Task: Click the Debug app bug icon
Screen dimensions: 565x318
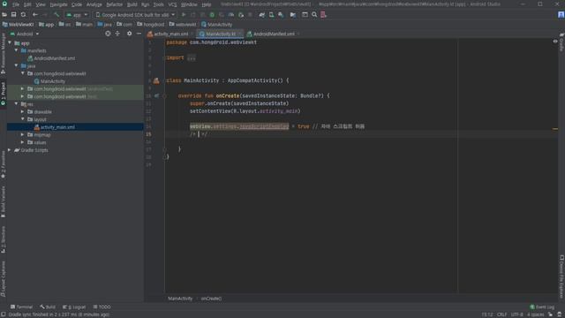Action: [212, 15]
